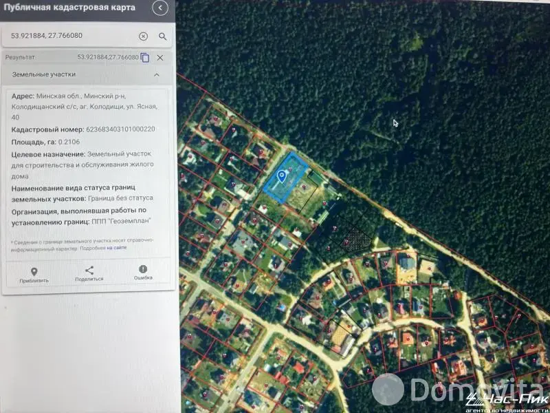Close the search result panel

pyautogui.click(x=160, y=58)
